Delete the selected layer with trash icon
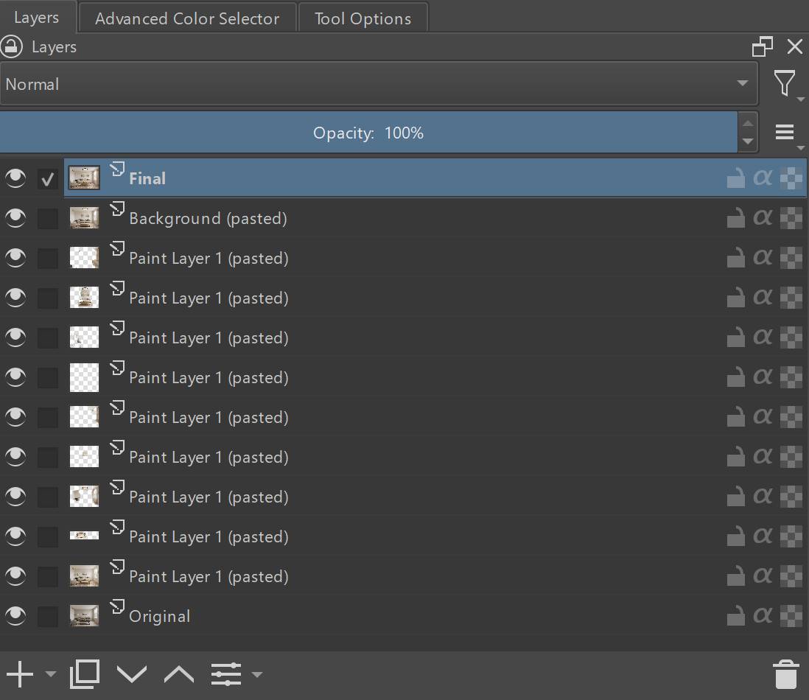The image size is (809, 700). (785, 674)
